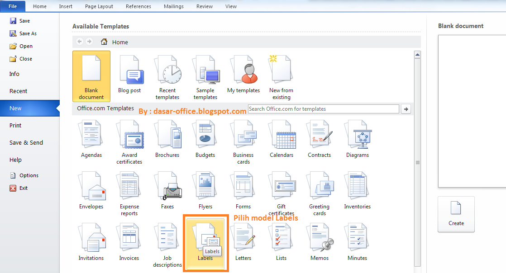The height and width of the screenshot is (273, 506).
Task: Open the Print page
Action: pyautogui.click(x=15, y=125)
